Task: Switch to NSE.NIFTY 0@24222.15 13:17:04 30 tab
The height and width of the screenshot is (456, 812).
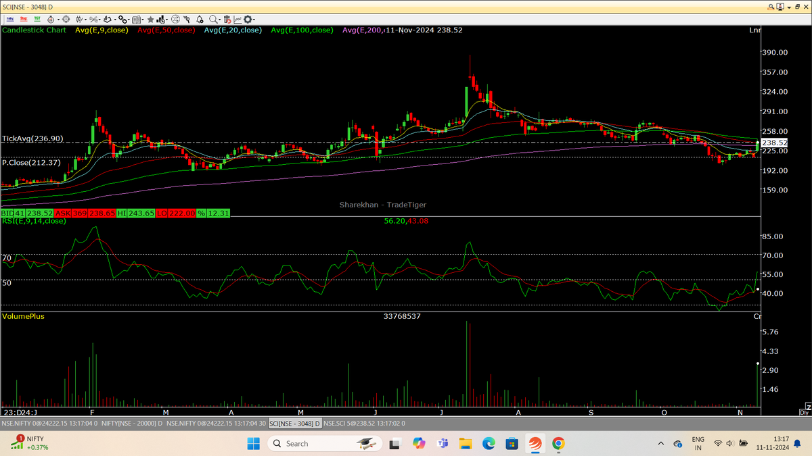Action: 216,424
